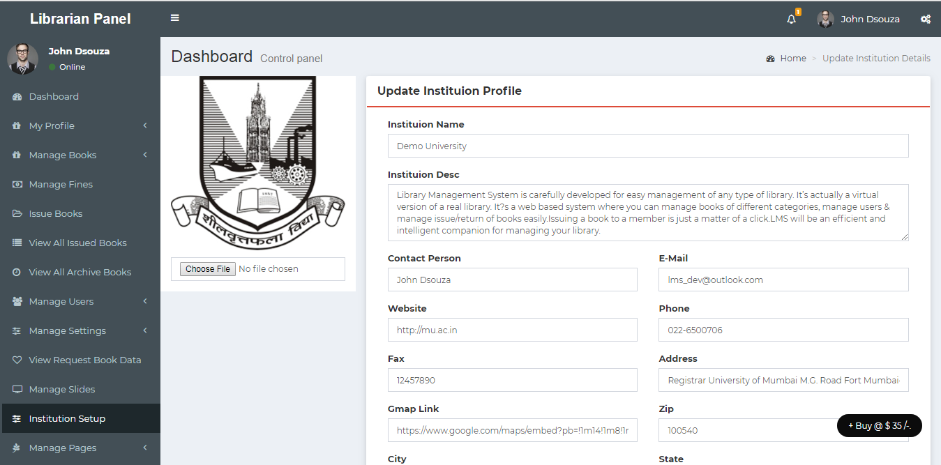
Task: Open View All Issued Books
Action: pyautogui.click(x=80, y=243)
